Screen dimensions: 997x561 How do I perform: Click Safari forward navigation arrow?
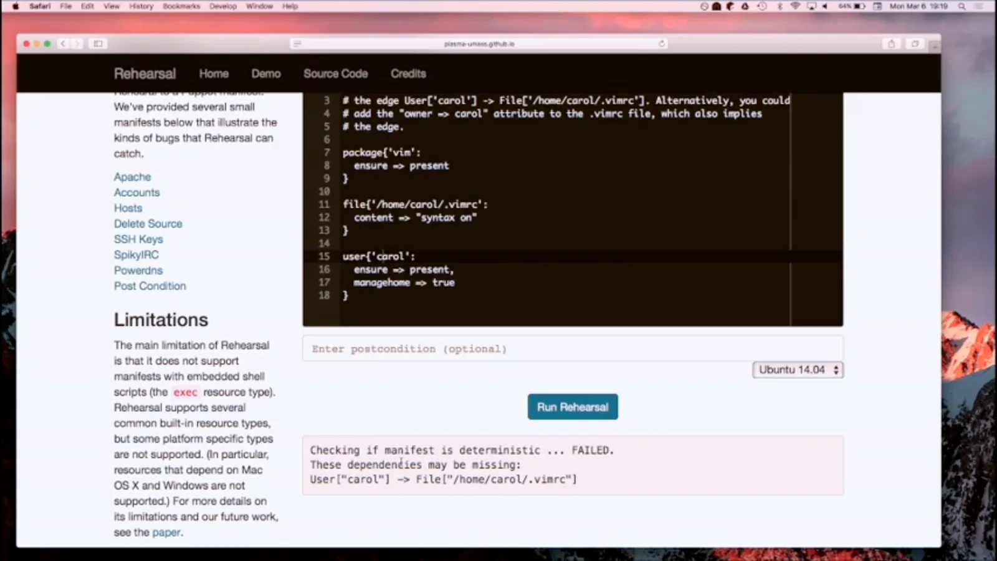(77, 44)
